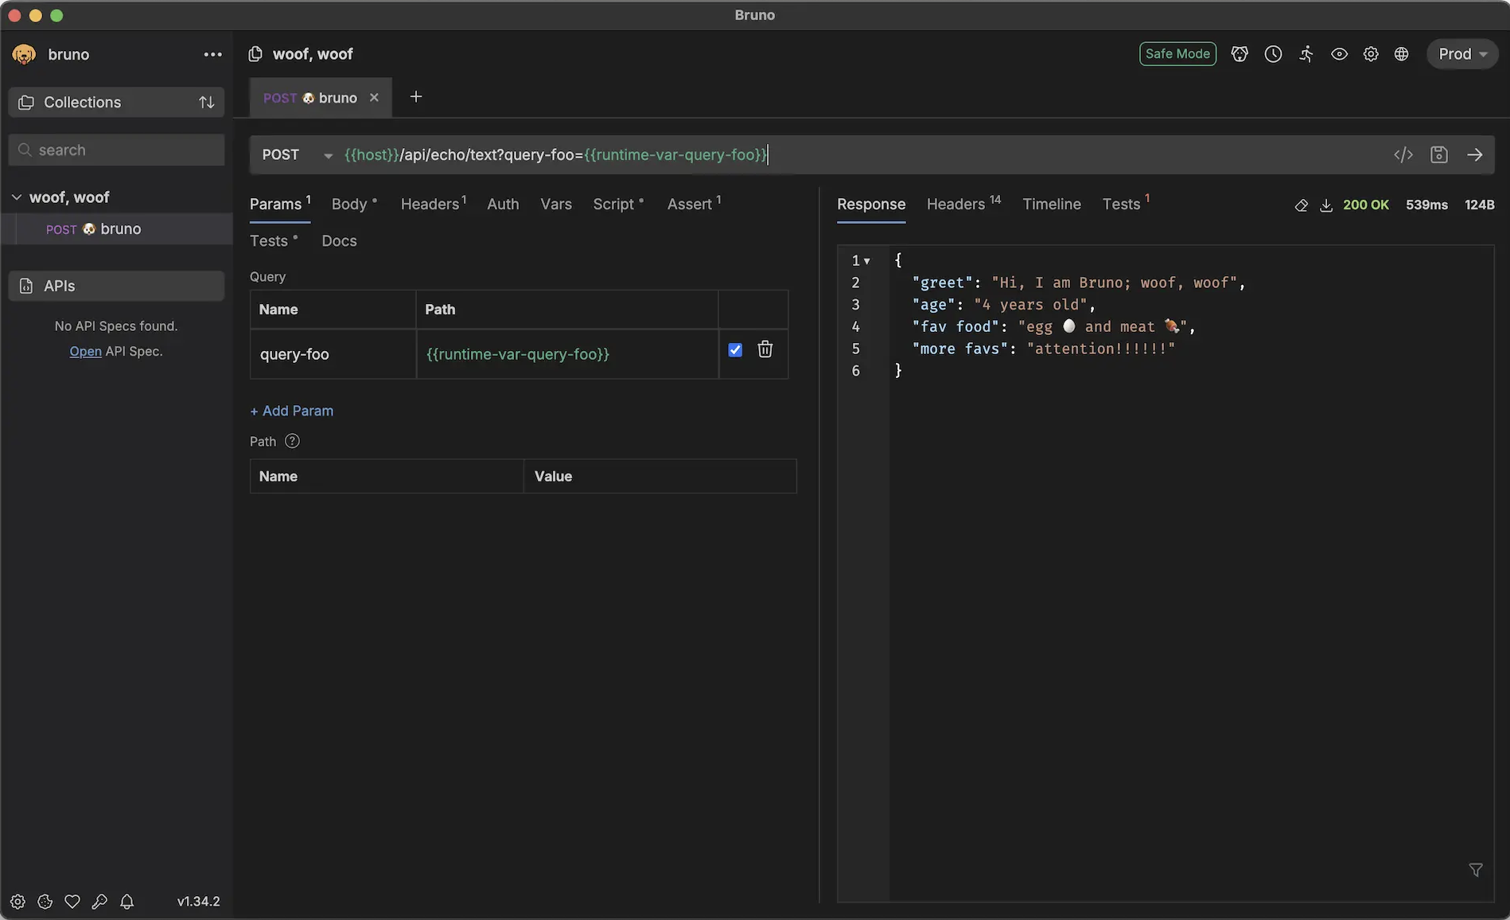Open the generate code icon
Screen dimensions: 1510x920
coord(1403,154)
